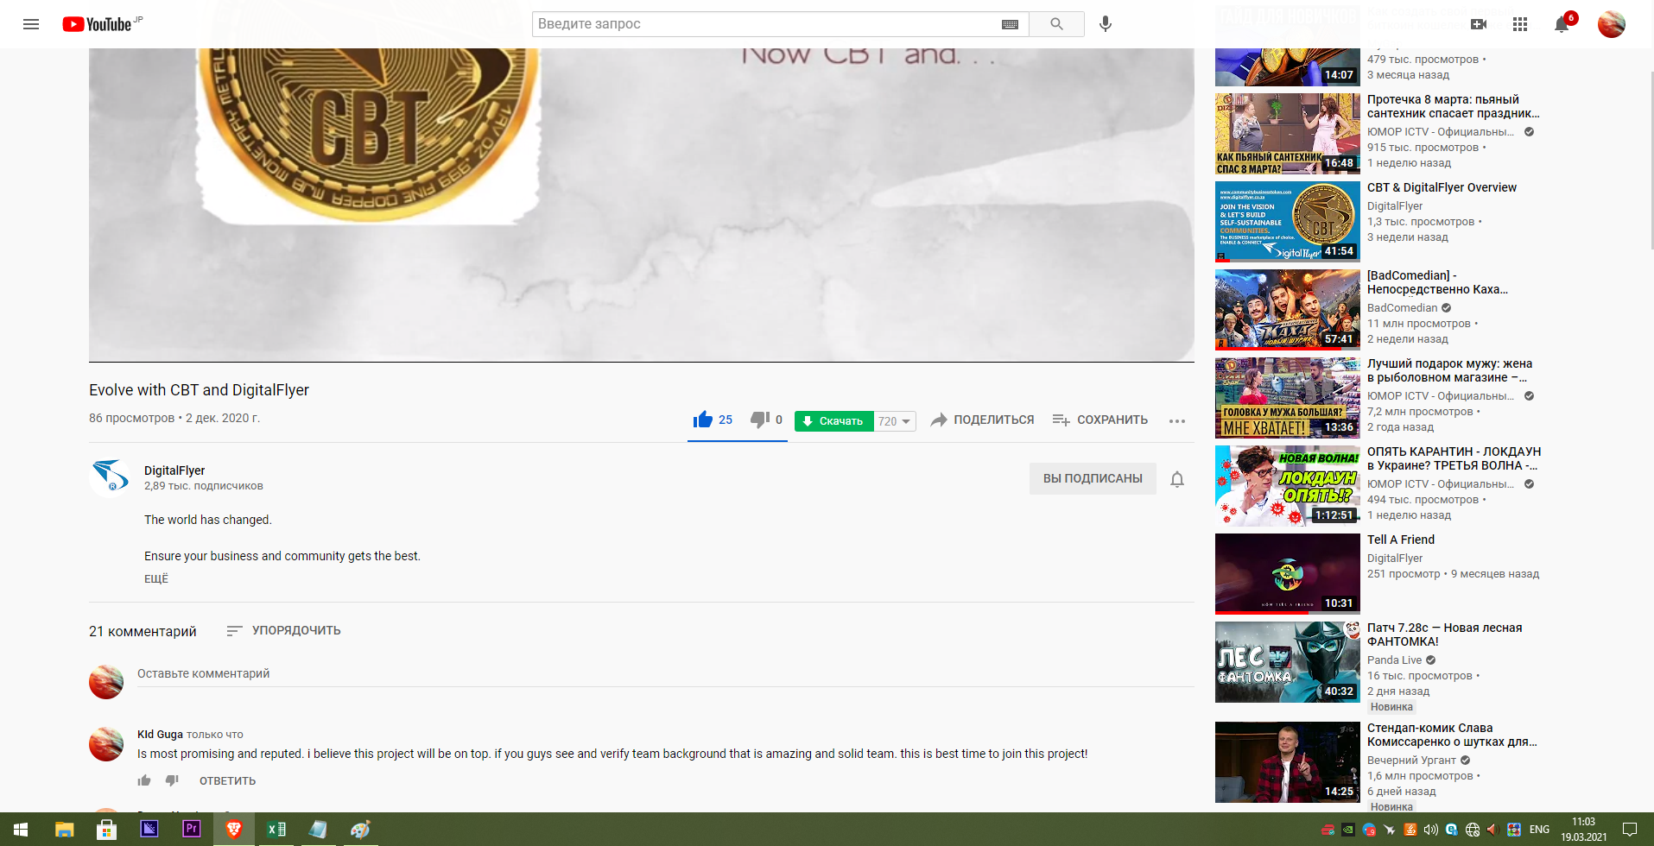Open the 720 download quality dropdown

click(895, 421)
